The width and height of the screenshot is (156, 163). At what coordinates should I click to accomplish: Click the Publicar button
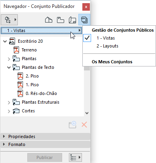(45, 157)
